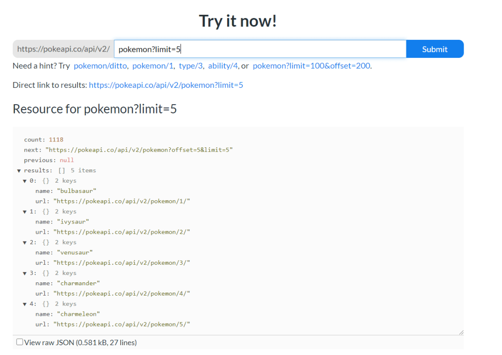Open the pokemon/1 hint link

(153, 66)
